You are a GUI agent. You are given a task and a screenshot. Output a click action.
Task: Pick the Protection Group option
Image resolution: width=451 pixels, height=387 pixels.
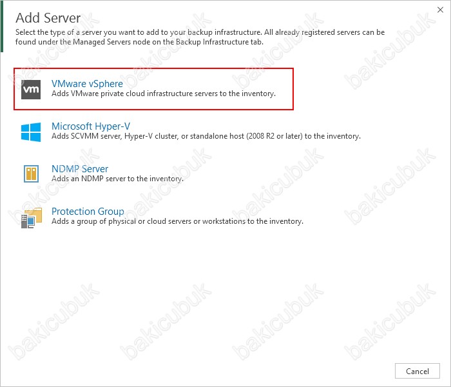click(x=88, y=212)
